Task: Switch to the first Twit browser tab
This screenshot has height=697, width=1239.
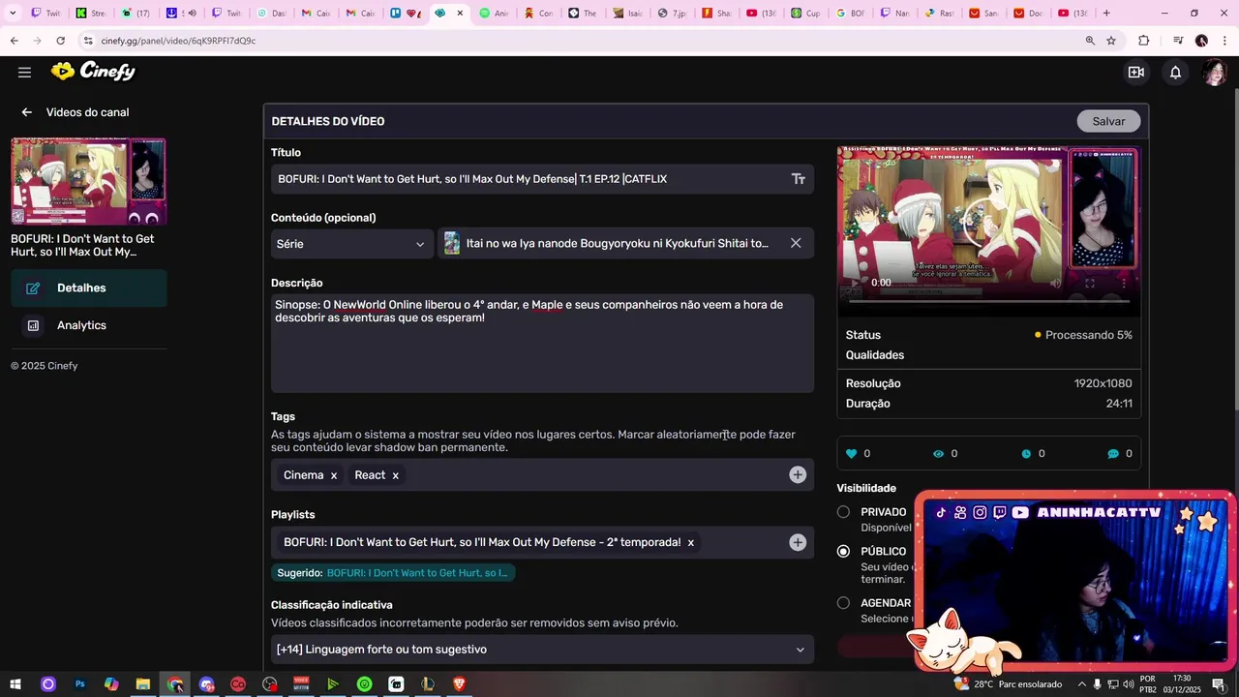Action: (x=45, y=13)
